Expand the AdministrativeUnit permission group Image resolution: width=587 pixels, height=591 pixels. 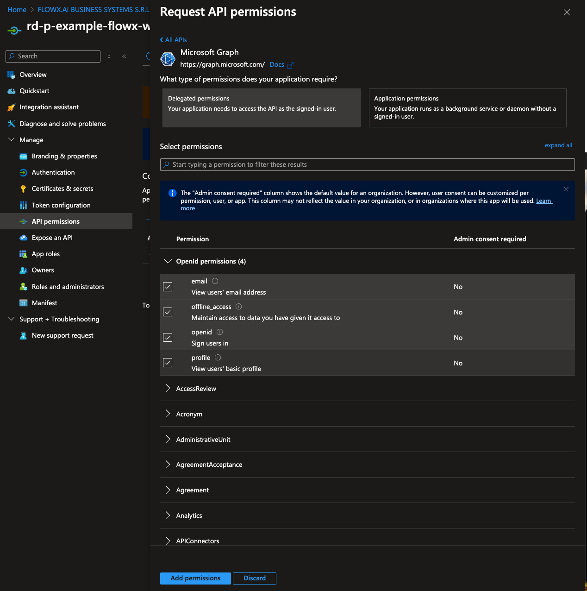coord(168,439)
